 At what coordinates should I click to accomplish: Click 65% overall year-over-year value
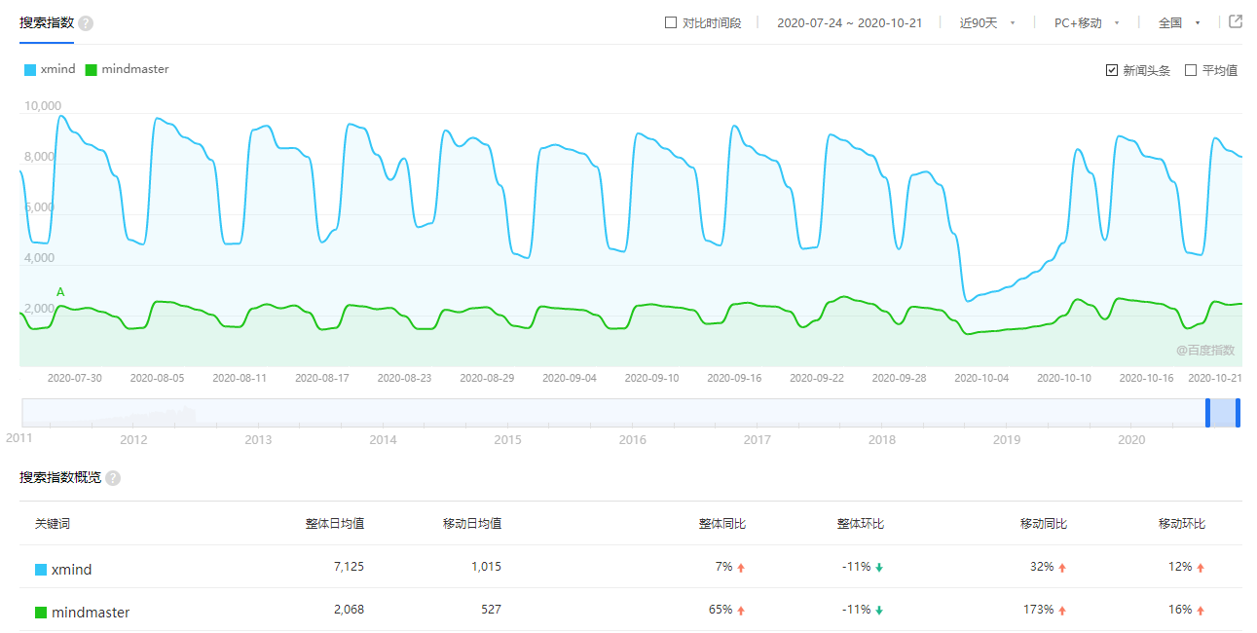(x=721, y=610)
